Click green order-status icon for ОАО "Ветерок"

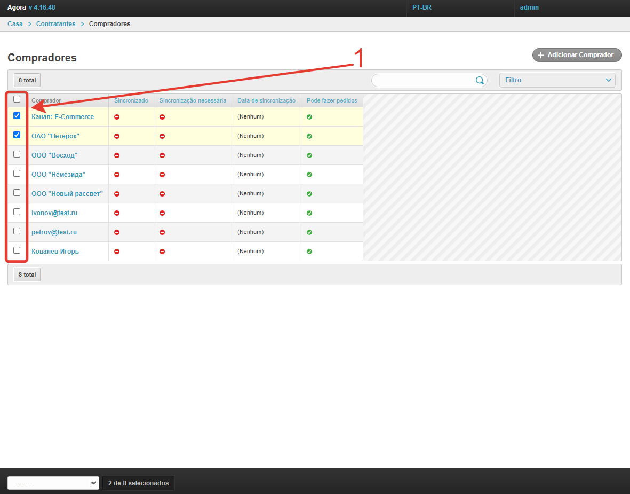pyautogui.click(x=309, y=136)
